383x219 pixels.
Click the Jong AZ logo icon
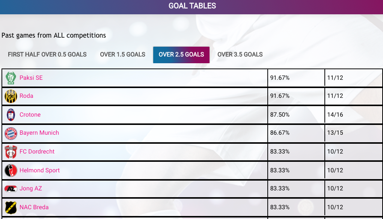(x=11, y=189)
